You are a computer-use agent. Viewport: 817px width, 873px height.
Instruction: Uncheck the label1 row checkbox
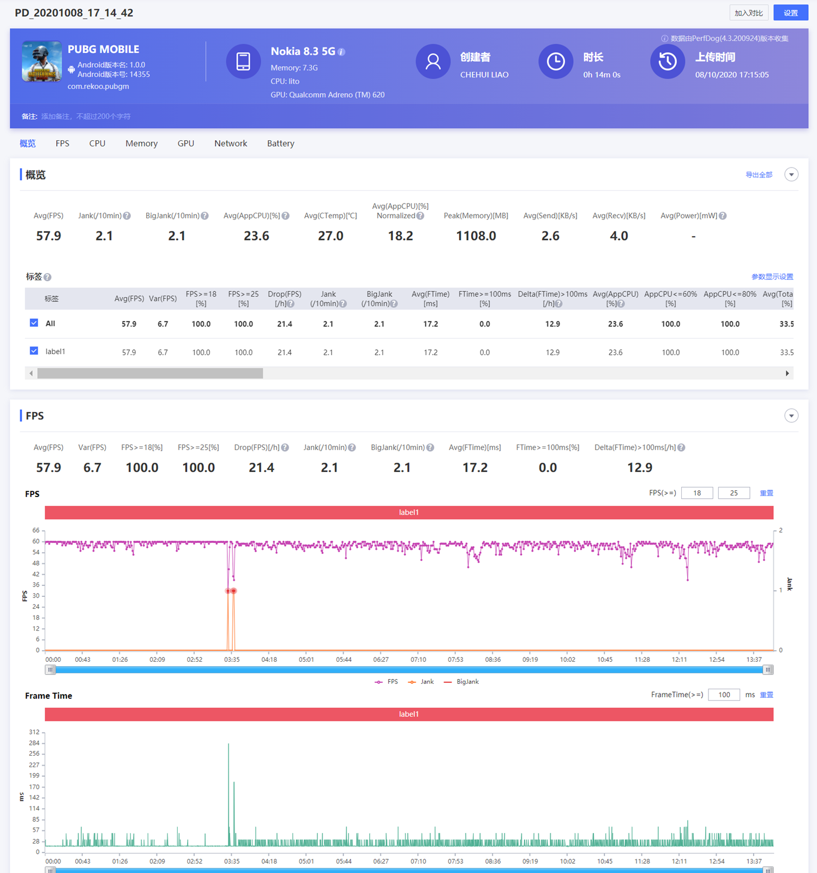pos(34,351)
